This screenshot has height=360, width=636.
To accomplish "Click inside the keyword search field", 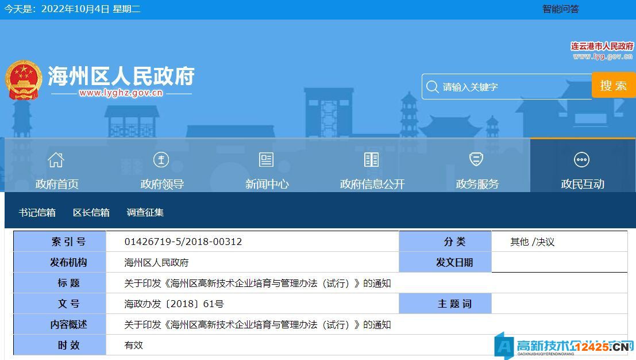I will point(506,86).
